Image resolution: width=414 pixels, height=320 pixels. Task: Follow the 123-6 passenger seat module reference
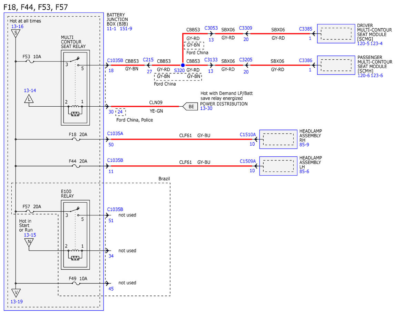tap(377, 75)
